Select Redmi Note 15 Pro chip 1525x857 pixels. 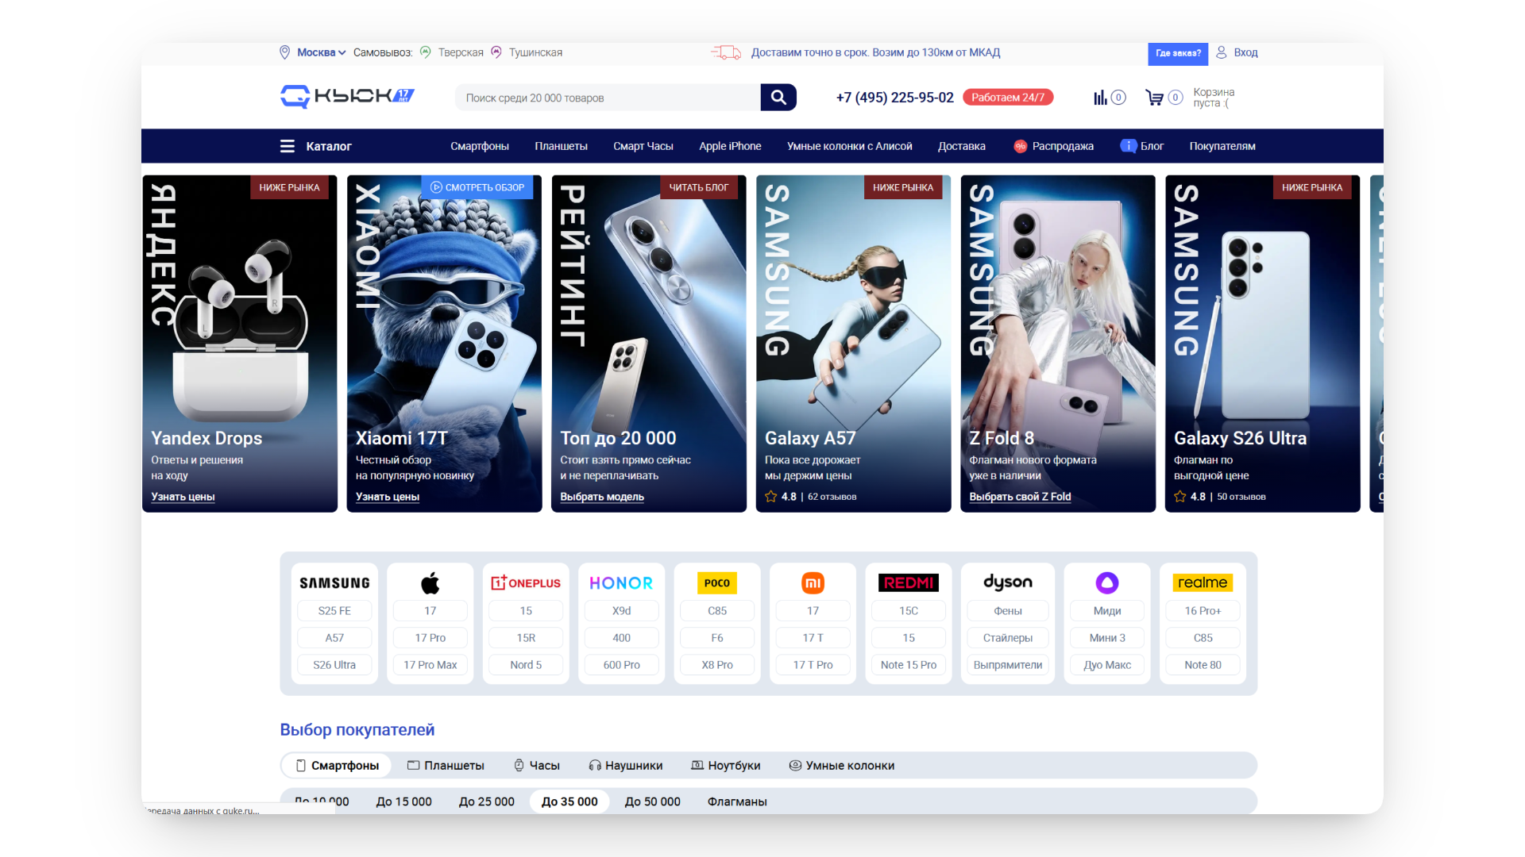[x=909, y=665]
